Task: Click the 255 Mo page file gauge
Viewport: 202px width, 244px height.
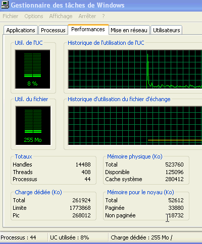Action: pyautogui.click(x=33, y=125)
